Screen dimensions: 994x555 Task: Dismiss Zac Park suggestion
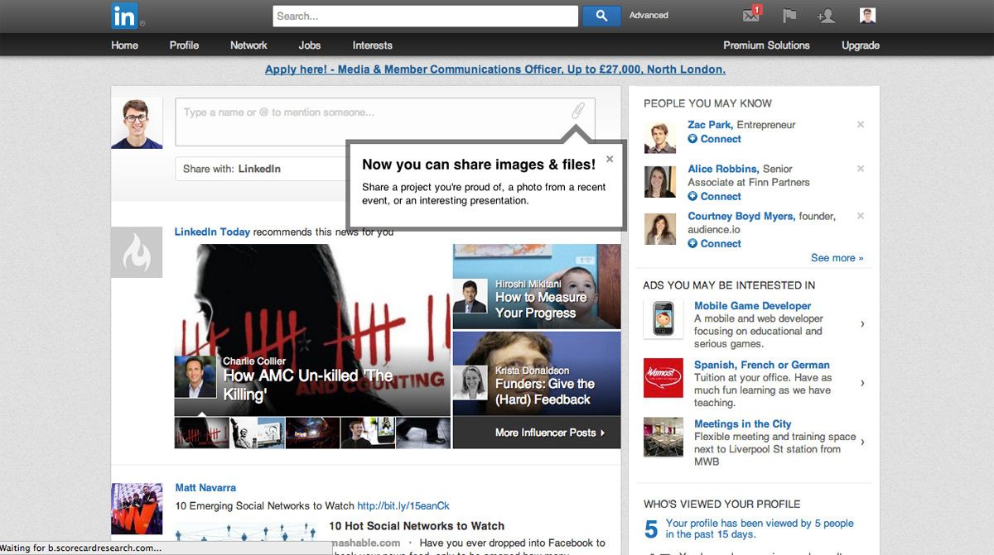point(861,125)
